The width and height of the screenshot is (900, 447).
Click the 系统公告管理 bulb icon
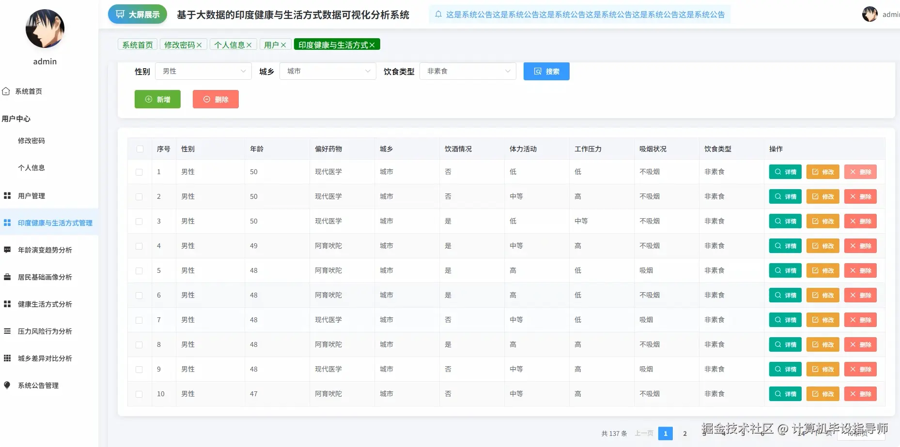pyautogui.click(x=7, y=385)
